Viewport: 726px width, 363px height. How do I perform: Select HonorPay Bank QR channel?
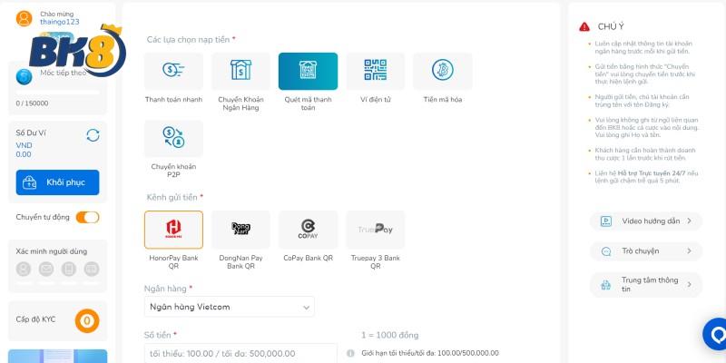click(x=173, y=230)
